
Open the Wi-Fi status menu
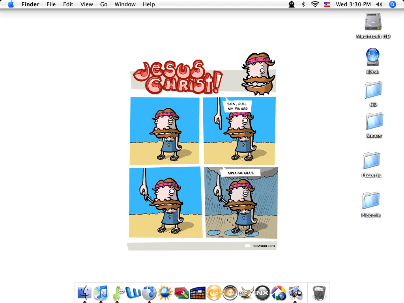point(315,4)
